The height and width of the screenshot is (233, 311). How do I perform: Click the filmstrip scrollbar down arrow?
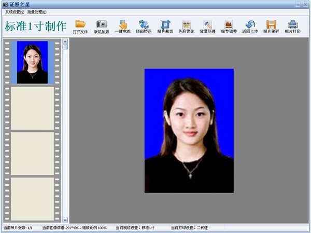(65, 220)
